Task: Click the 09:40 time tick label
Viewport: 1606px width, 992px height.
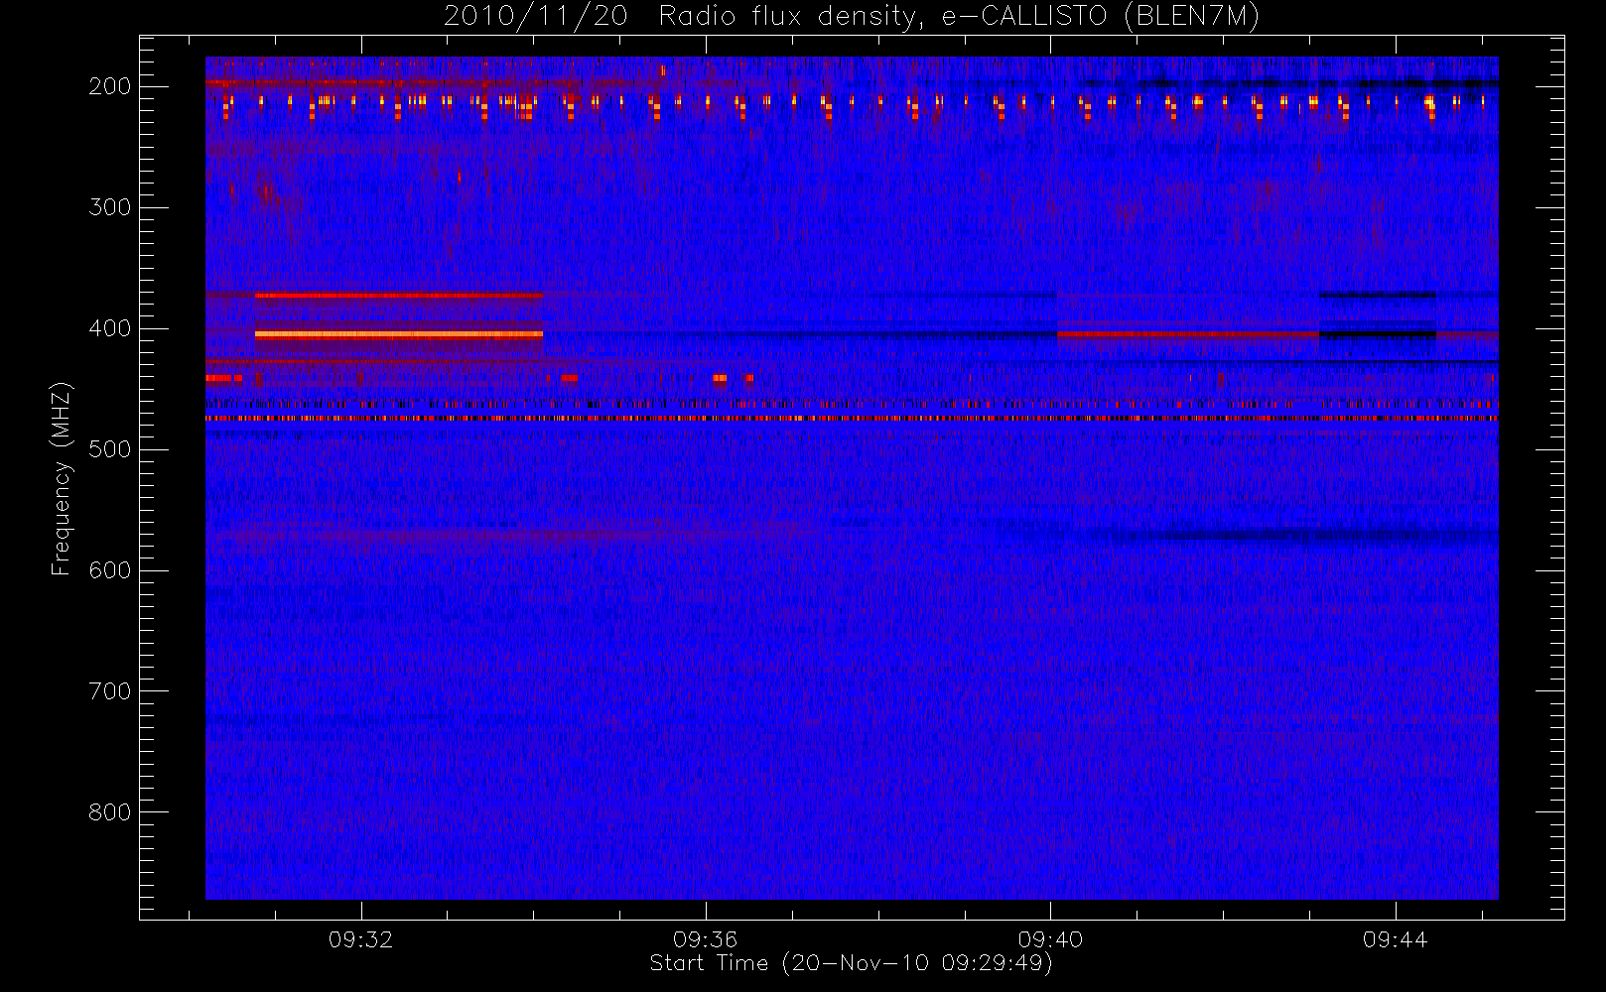Action: coord(1050,939)
